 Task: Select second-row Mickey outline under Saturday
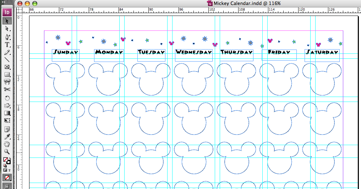pos(322,119)
